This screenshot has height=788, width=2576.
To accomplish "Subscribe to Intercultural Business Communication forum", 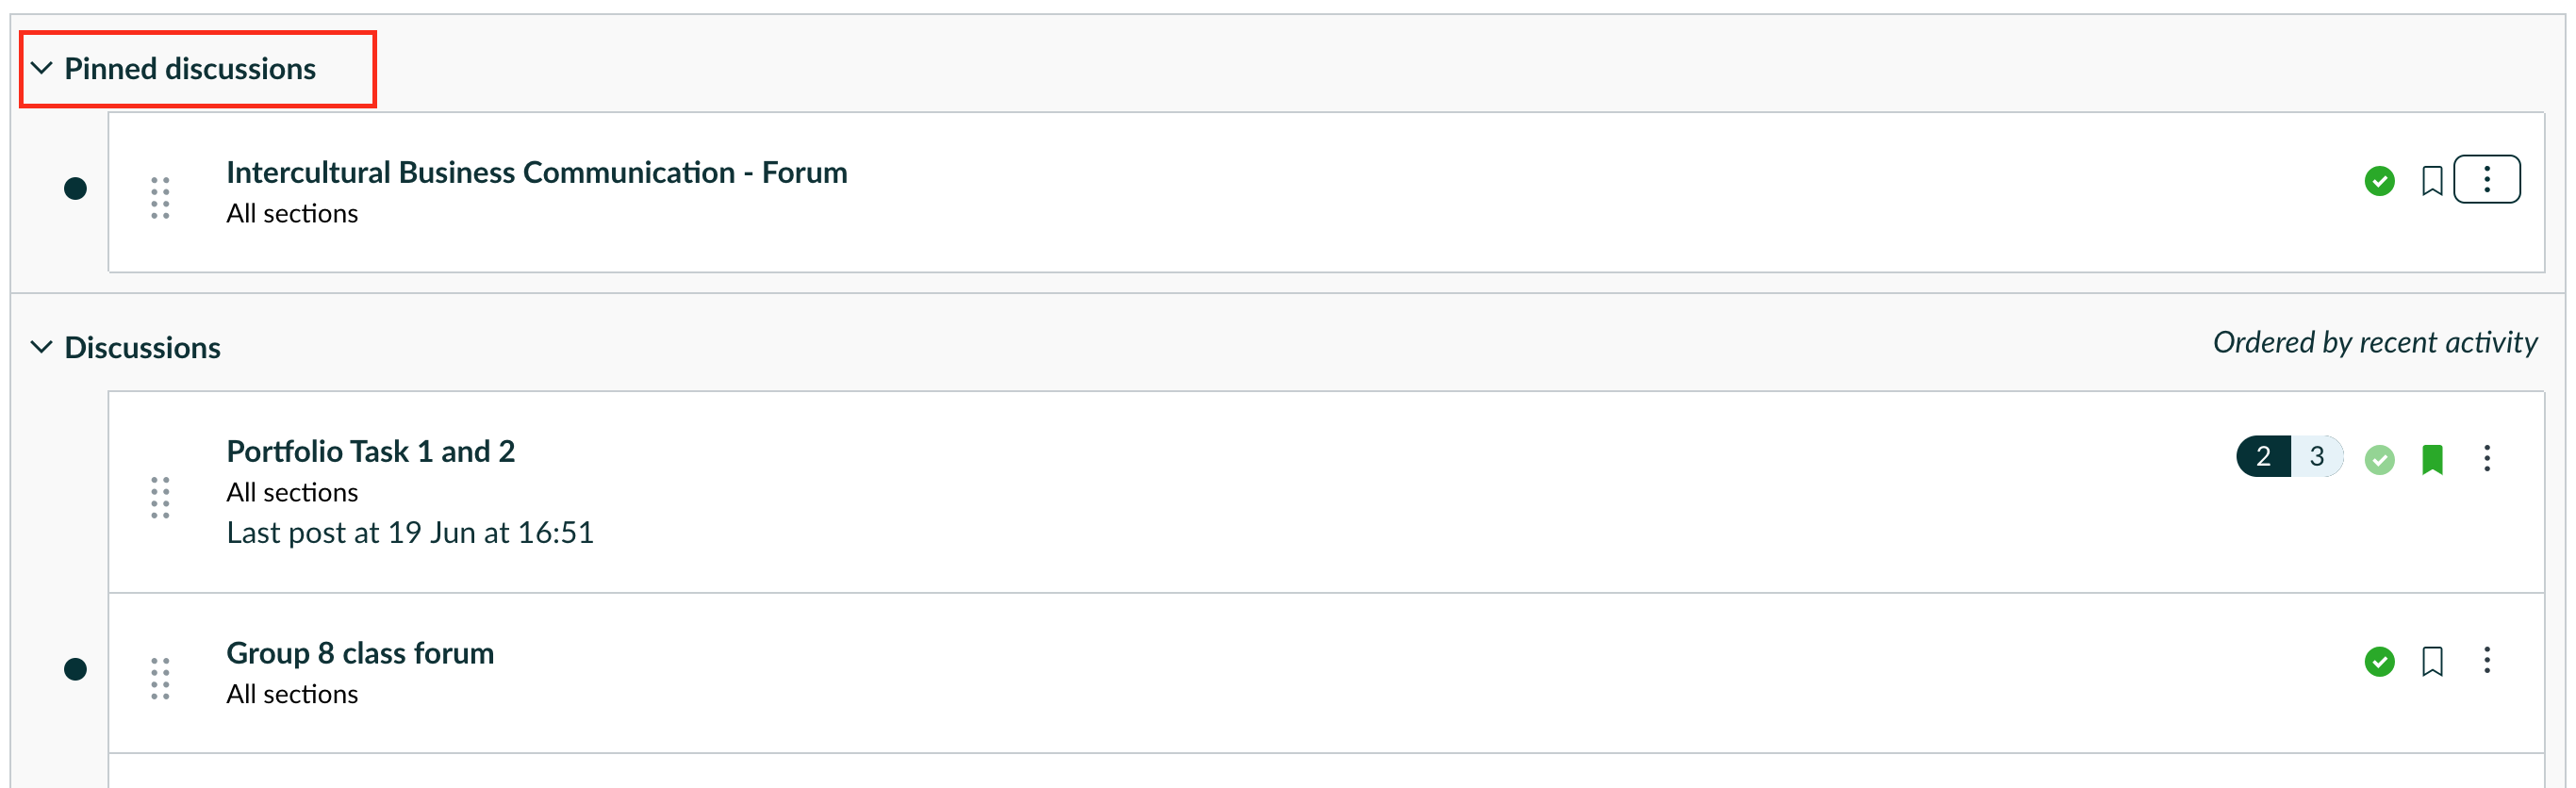I will coord(2432,181).
